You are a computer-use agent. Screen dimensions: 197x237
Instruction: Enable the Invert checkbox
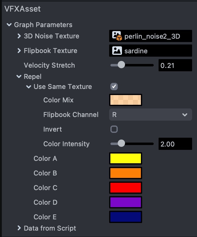[114, 129]
